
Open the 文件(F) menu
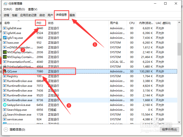coord(8,9)
